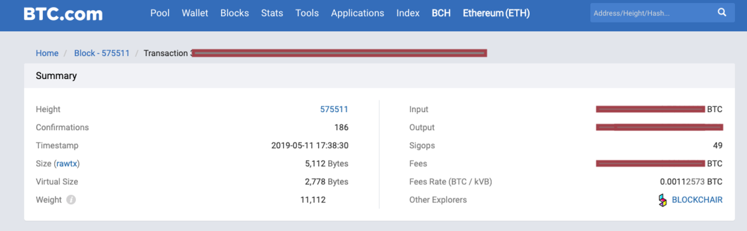
Task: Open block height 575511 link
Action: tap(334, 110)
